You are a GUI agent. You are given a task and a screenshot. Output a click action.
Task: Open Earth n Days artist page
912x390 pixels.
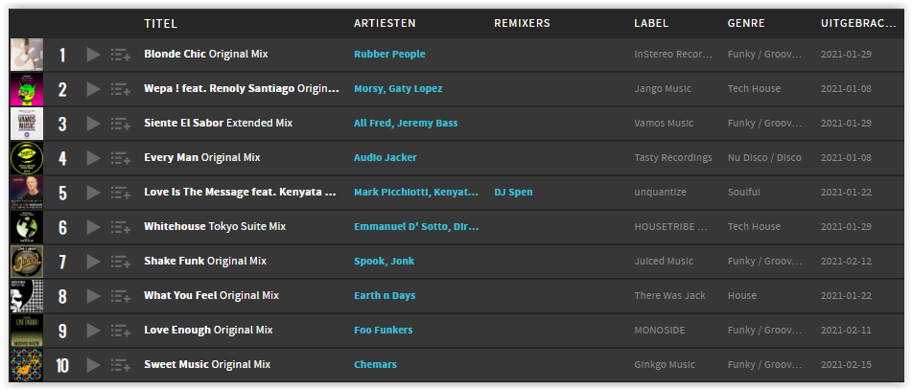click(x=385, y=296)
